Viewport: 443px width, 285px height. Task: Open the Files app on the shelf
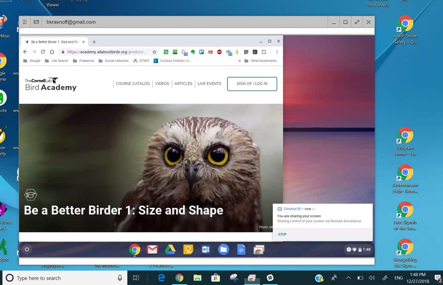tap(223, 250)
